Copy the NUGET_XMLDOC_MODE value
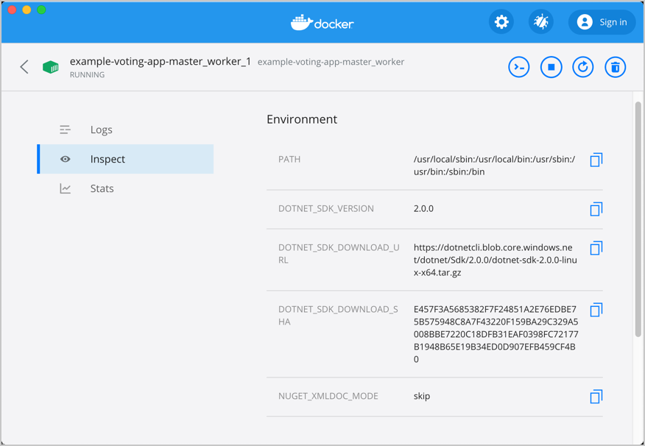Viewport: 645px width, 446px height. [596, 397]
